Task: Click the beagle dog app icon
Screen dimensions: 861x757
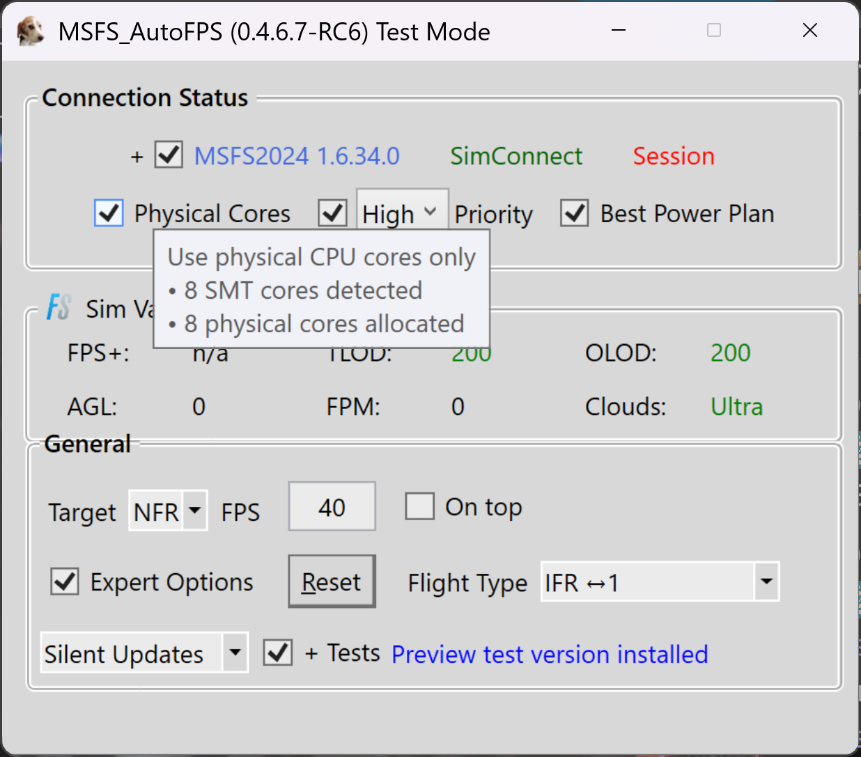Action: coord(30,31)
